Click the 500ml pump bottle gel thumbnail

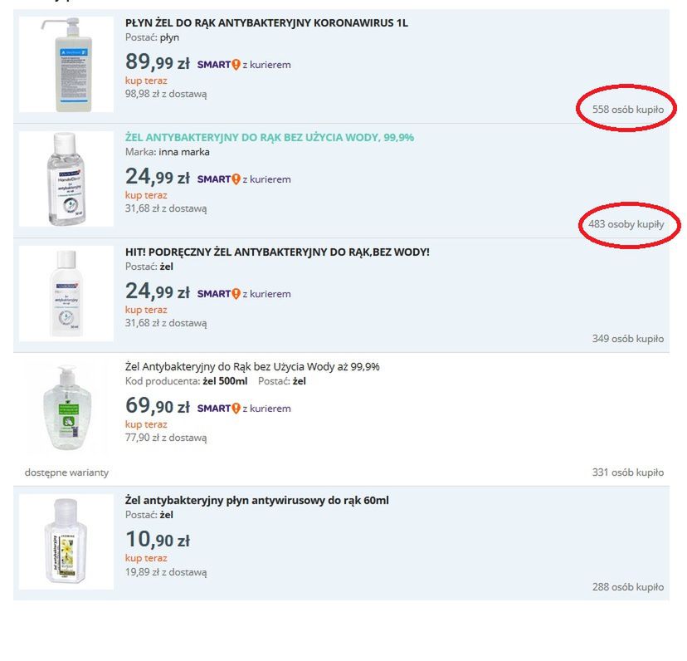(x=66, y=407)
